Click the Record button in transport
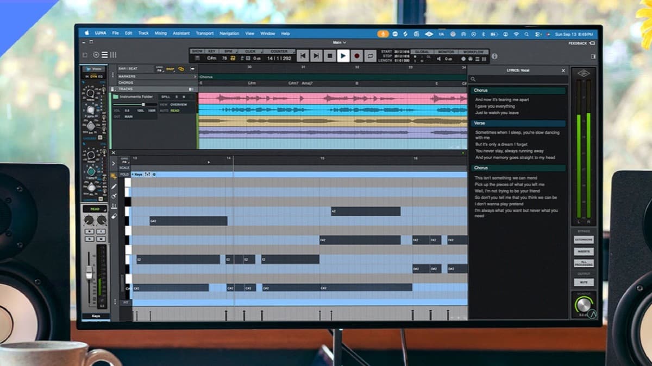The width and height of the screenshot is (652, 366). (x=357, y=55)
